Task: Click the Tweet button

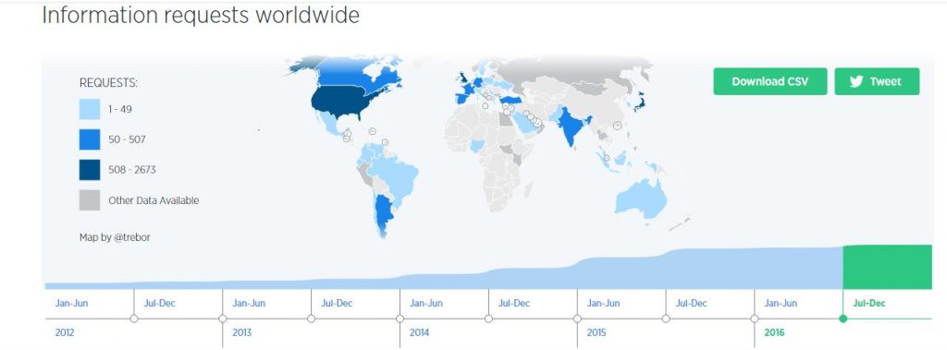Action: [877, 81]
